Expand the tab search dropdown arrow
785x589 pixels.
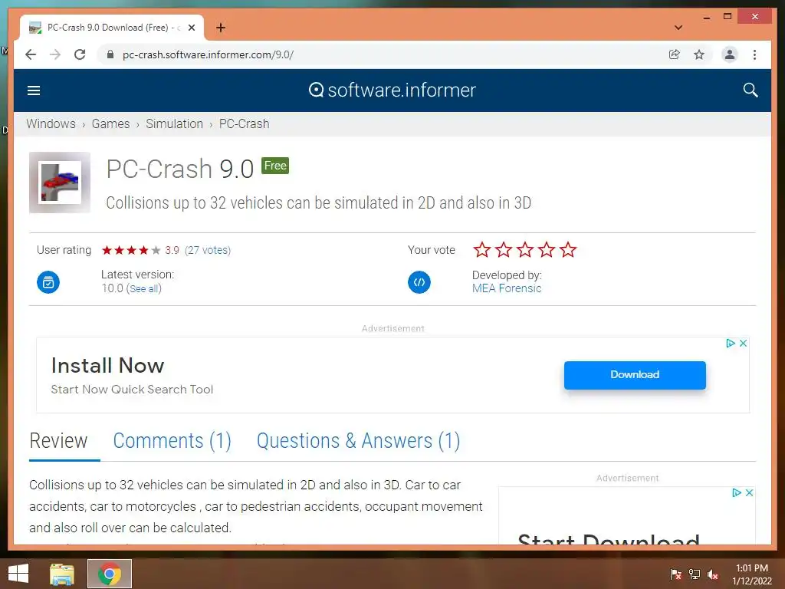click(678, 28)
